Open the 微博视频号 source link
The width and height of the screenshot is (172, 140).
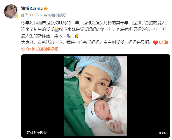point(57,15)
